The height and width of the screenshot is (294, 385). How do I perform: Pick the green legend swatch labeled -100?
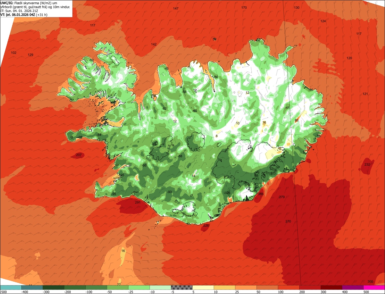click(x=96, y=287)
